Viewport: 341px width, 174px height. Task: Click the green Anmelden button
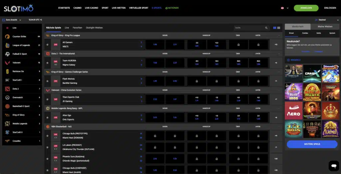[306, 8]
